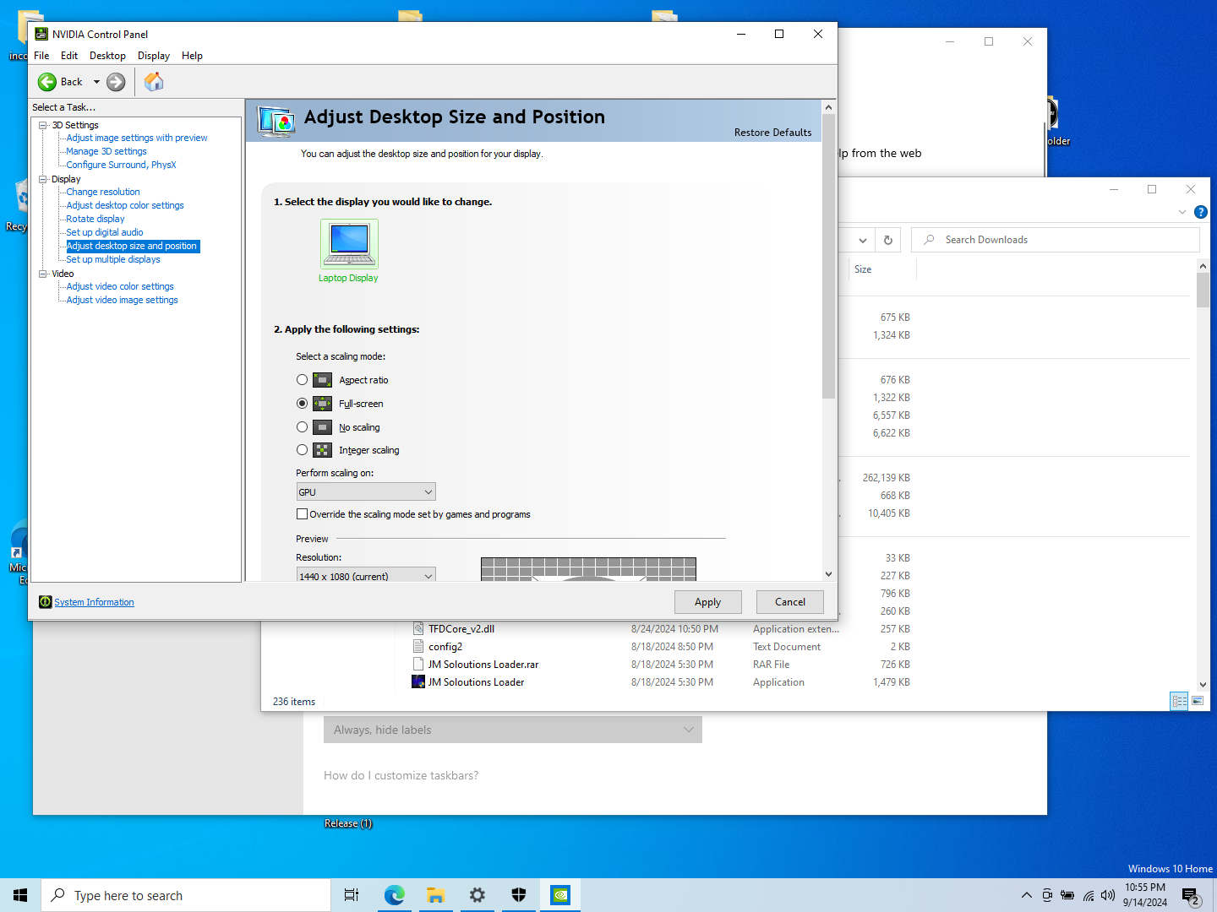Open File Explorer from the taskbar
Image resolution: width=1217 pixels, height=912 pixels.
point(436,895)
